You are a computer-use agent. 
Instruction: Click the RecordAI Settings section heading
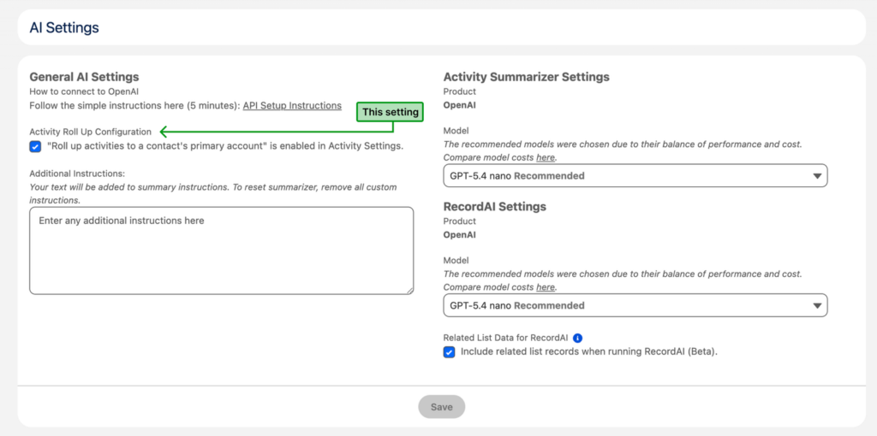(495, 206)
